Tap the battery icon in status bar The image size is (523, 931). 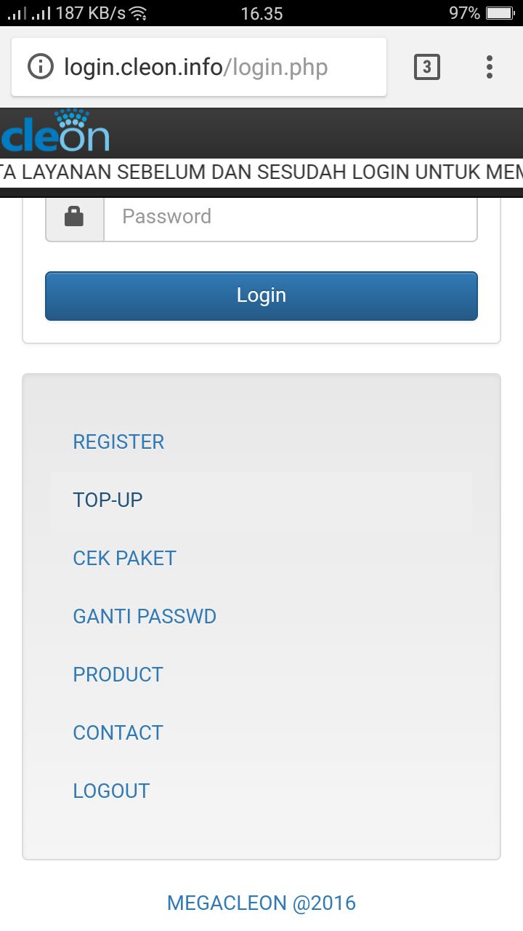pyautogui.click(x=500, y=13)
